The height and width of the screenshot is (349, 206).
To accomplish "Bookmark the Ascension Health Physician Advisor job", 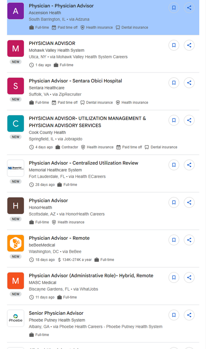I will [174, 8].
